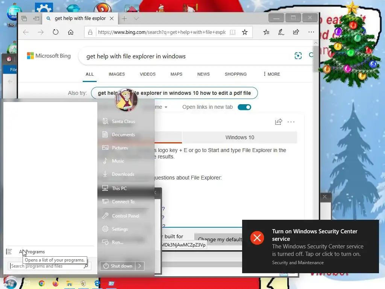This screenshot has width=385, height=289.
Task: Open the tabs you've set aside icon
Action: click(x=24, y=18)
